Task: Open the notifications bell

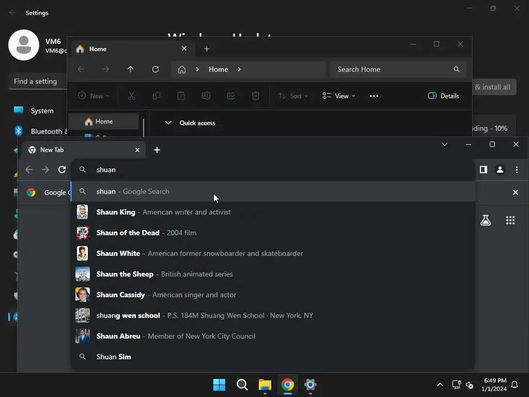Action: pyautogui.click(x=515, y=385)
